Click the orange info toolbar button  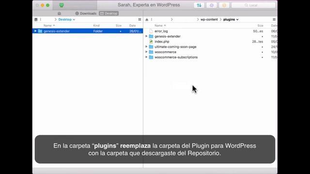(224, 5)
